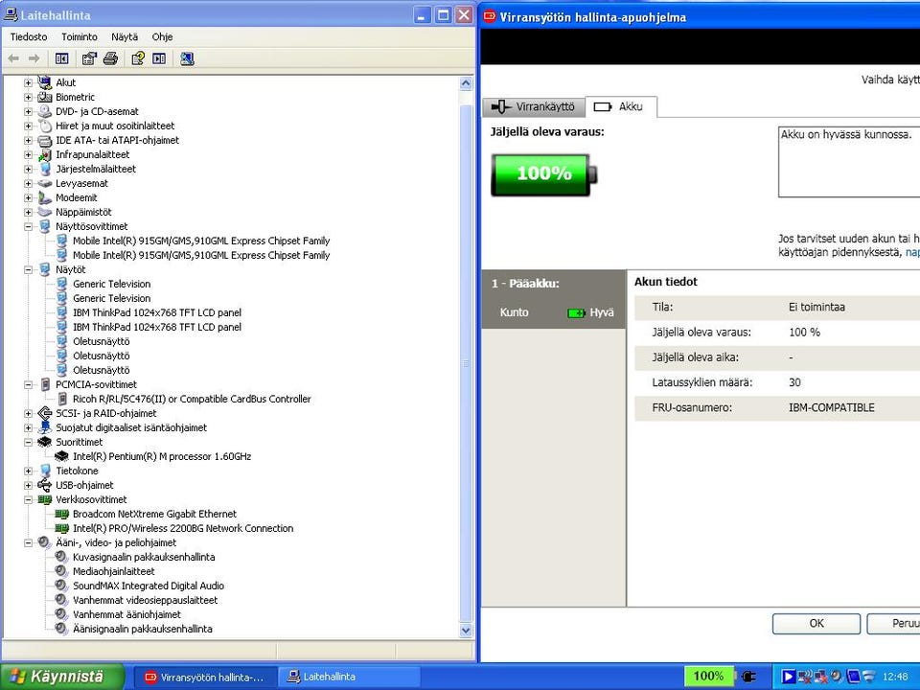Open the Ohje menu
This screenshot has height=690, width=920.
(162, 36)
